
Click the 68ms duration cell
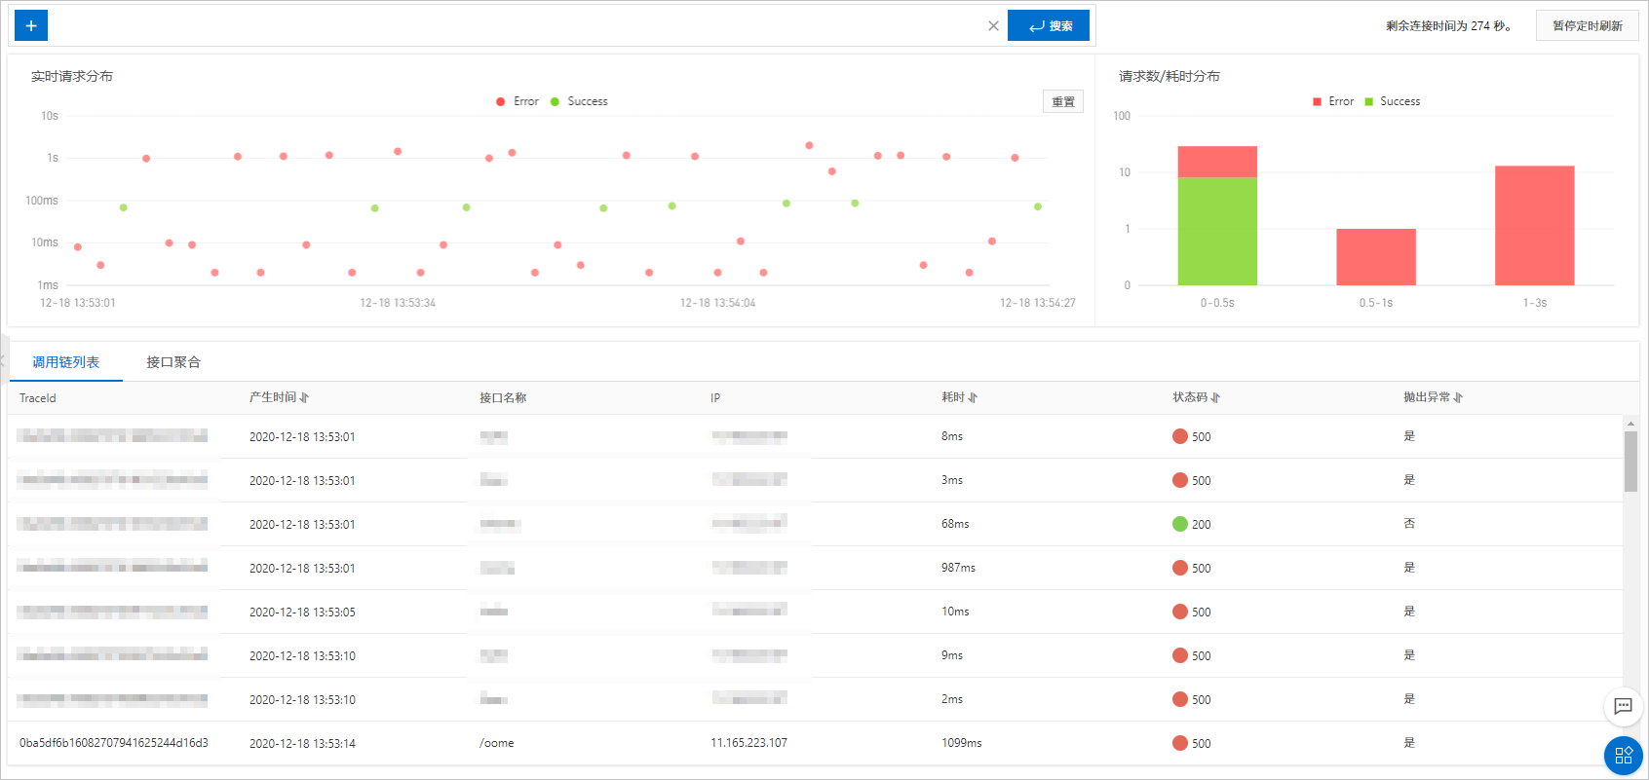[955, 524]
